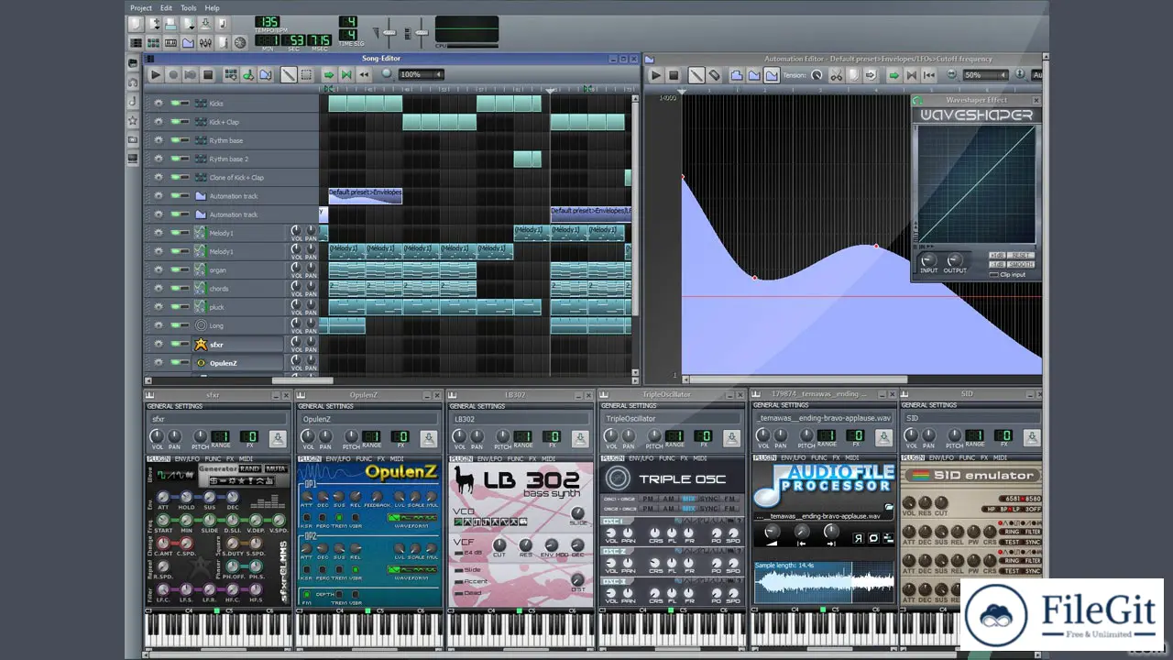Select draw mode in Song-Editor
1173x660 pixels.
click(x=288, y=74)
